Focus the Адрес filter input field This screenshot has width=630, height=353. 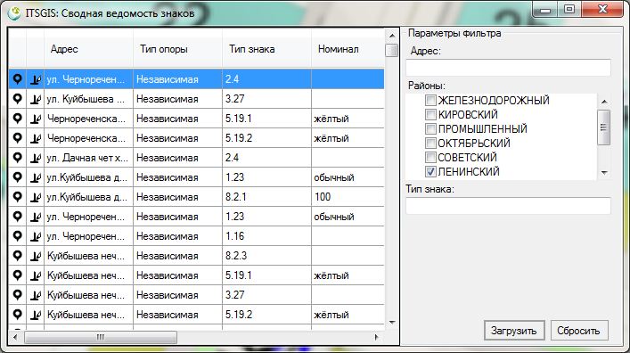click(508, 68)
